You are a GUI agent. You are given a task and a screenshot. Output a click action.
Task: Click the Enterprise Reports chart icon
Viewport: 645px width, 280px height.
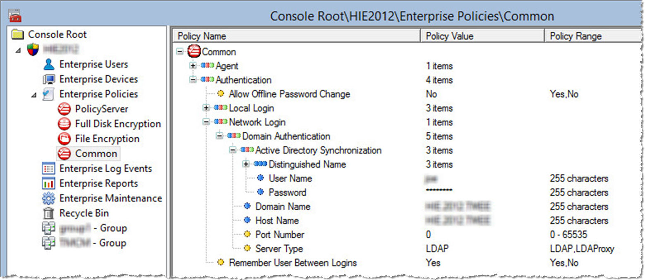point(49,184)
